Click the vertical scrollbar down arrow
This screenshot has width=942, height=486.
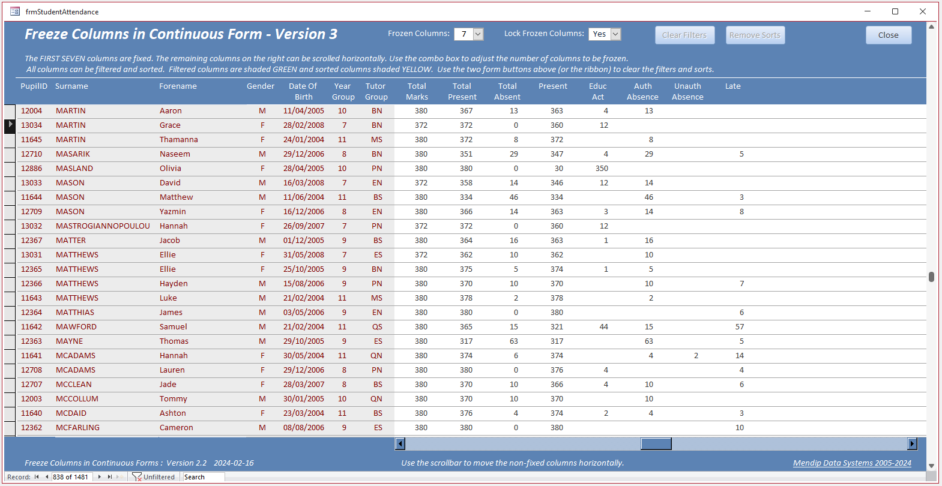coord(931,466)
